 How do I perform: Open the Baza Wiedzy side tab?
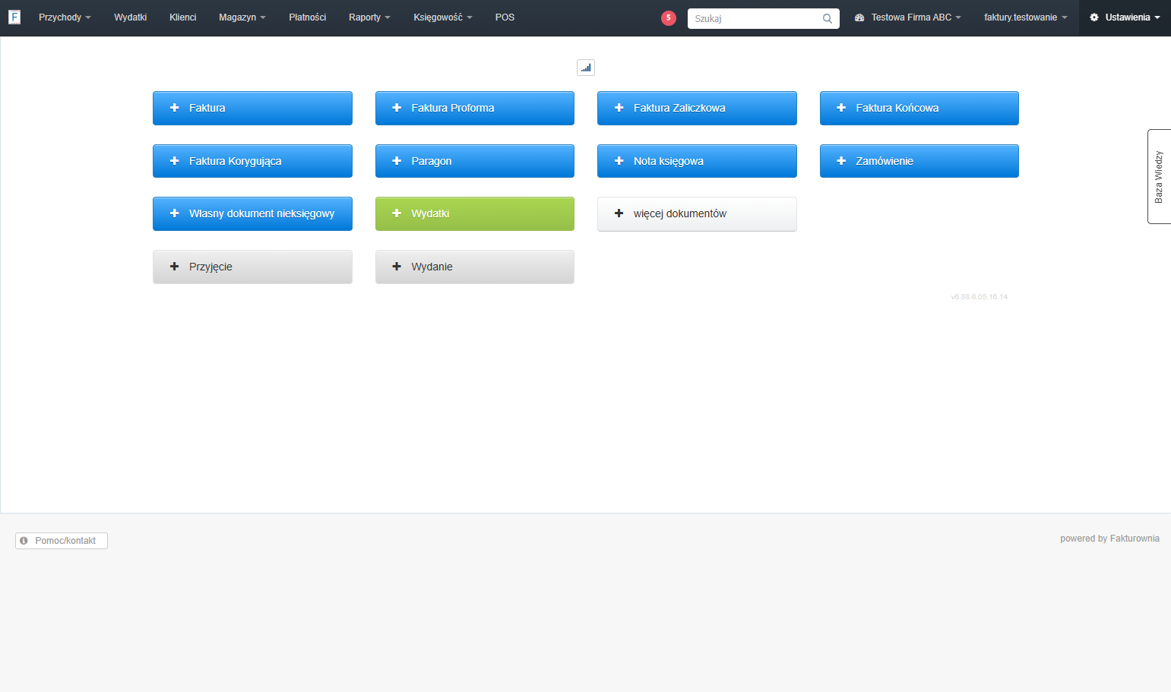point(1159,176)
